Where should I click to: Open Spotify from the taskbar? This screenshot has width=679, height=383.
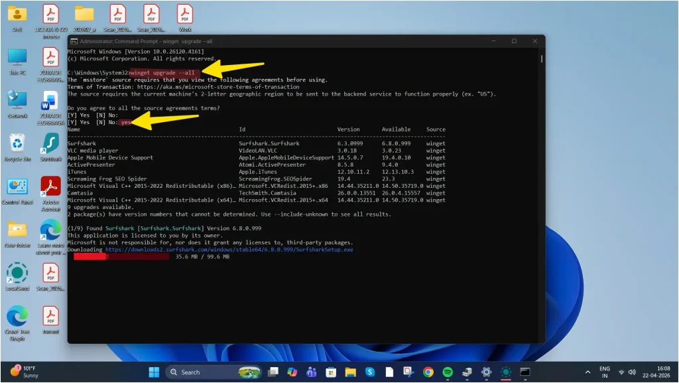(448, 372)
